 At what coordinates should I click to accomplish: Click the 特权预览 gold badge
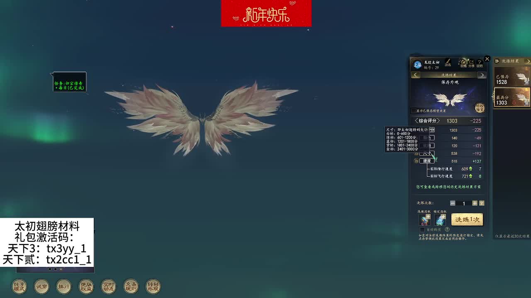click(480, 108)
